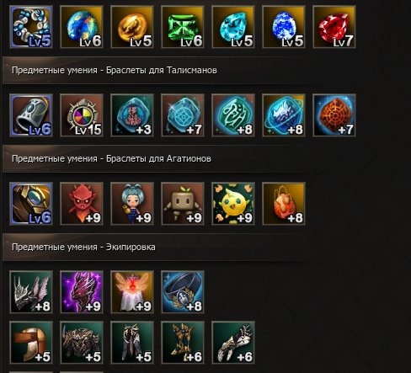Click the bronze helmet +5 item

(31, 343)
